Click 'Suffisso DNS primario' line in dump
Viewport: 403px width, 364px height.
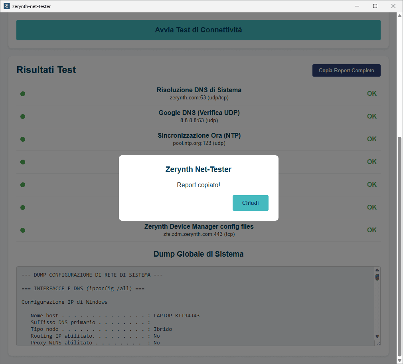[90, 322]
